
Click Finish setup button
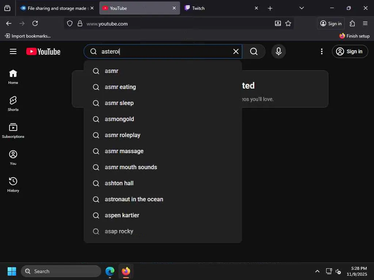pos(354,36)
